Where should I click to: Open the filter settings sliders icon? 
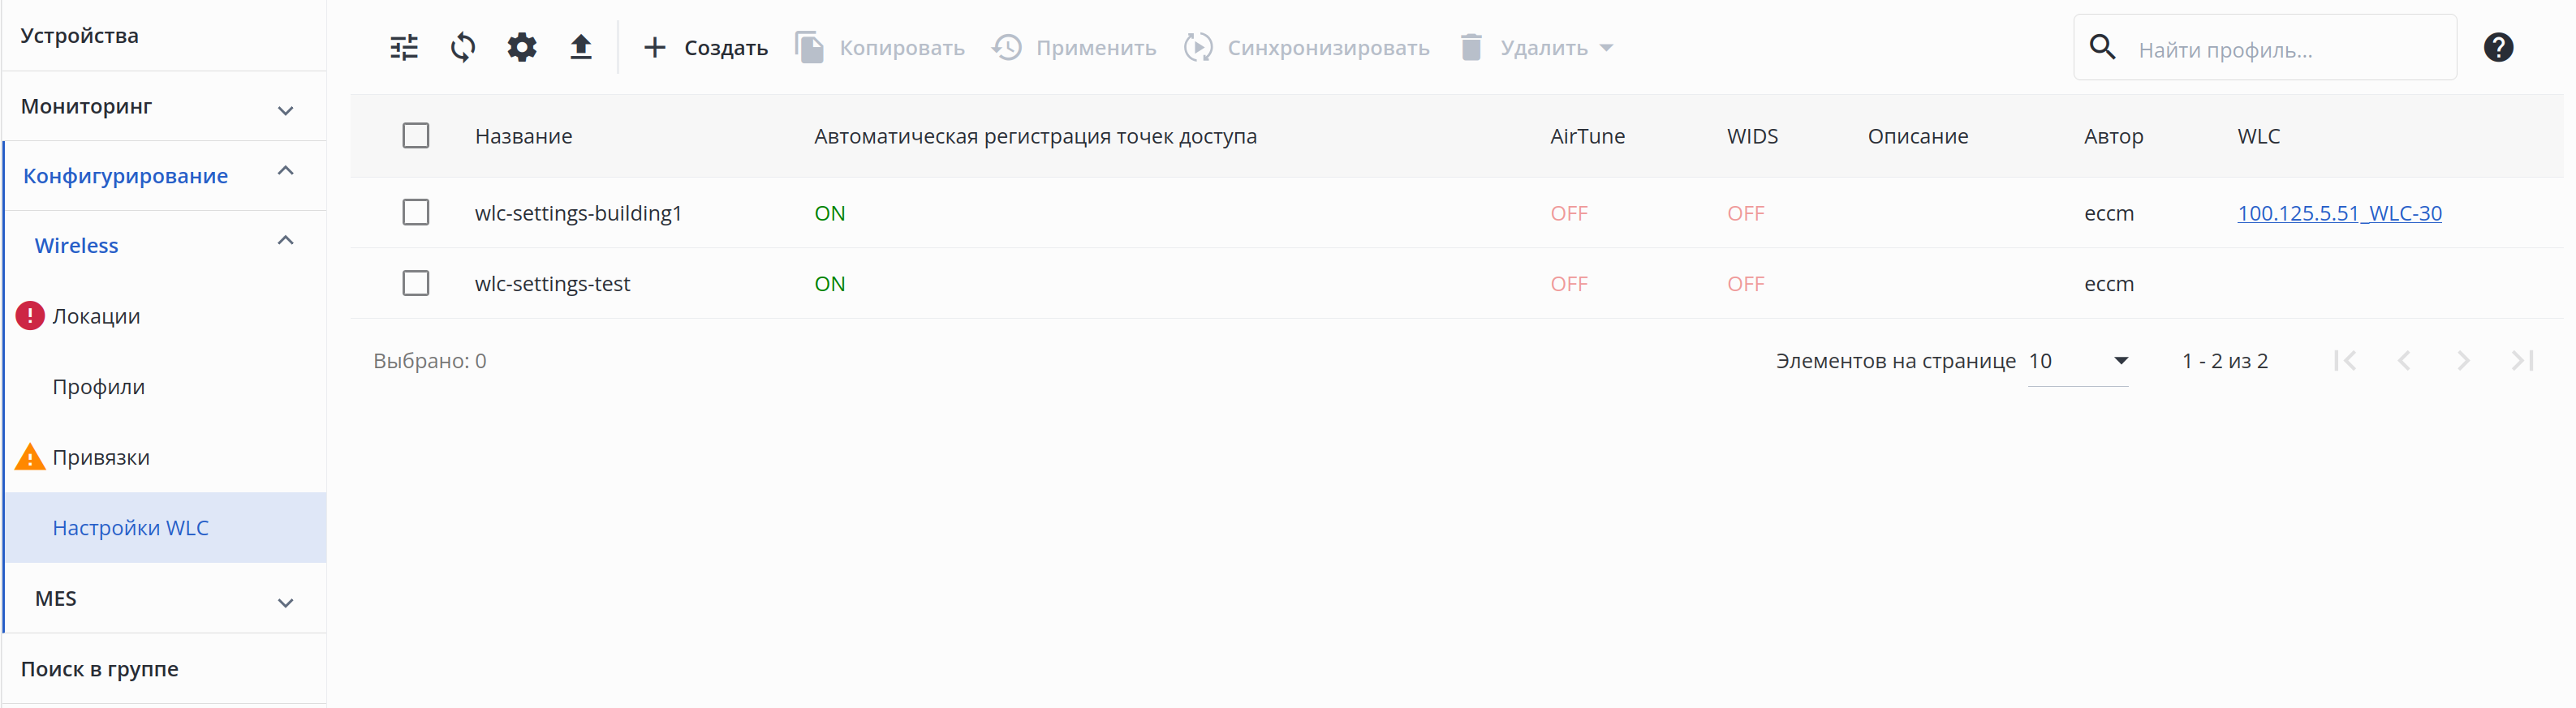point(404,47)
